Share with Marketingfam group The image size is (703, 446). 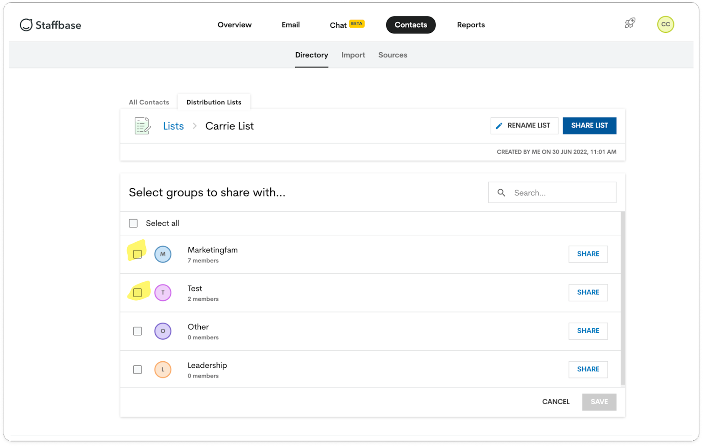coord(588,254)
